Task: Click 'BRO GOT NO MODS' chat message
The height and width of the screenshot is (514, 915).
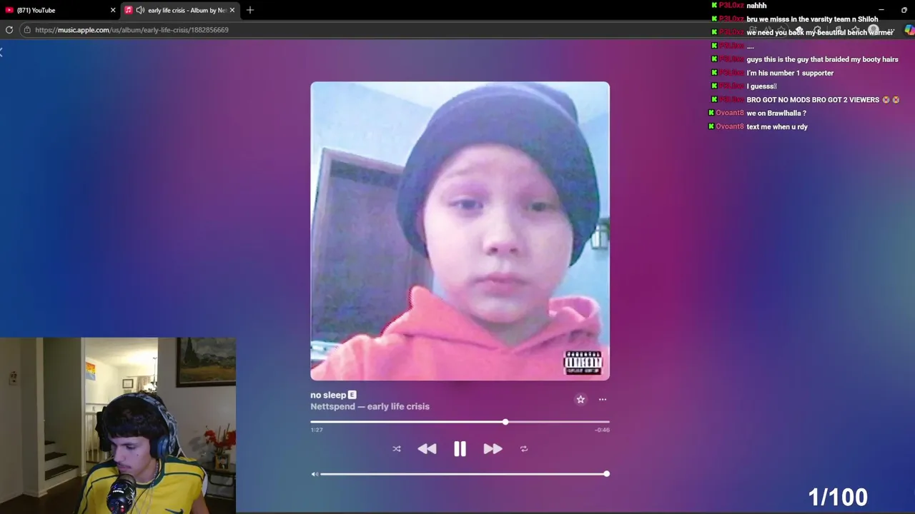Action: (823, 100)
